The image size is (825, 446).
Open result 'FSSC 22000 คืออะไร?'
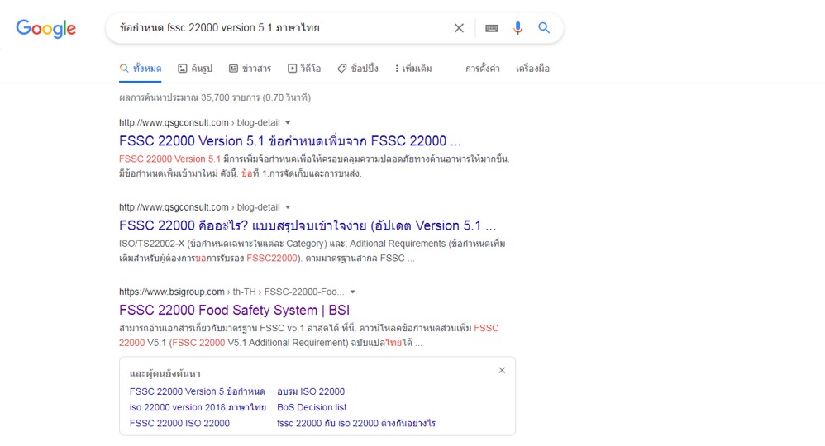(x=308, y=225)
